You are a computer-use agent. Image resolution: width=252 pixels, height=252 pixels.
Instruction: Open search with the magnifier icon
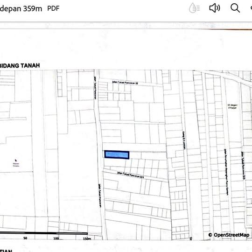(x=235, y=8)
